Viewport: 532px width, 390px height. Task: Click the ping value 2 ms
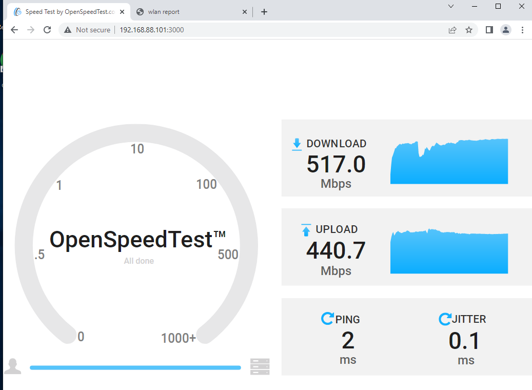coord(348,340)
